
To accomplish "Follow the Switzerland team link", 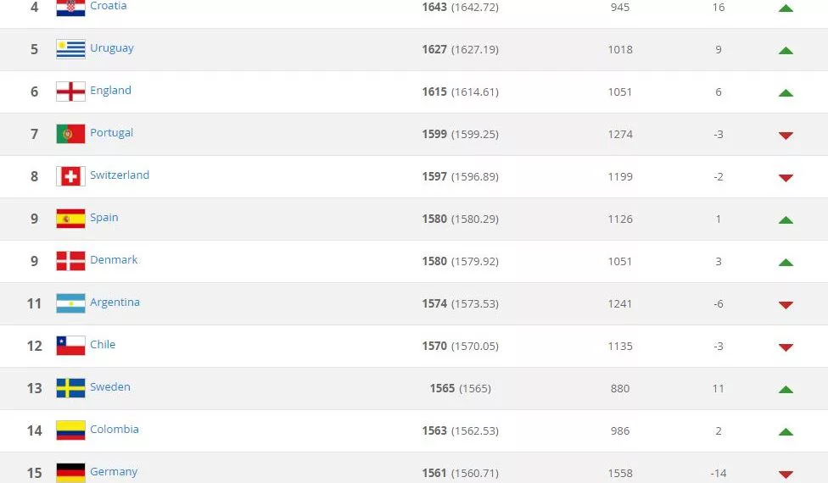I will tap(120, 175).
